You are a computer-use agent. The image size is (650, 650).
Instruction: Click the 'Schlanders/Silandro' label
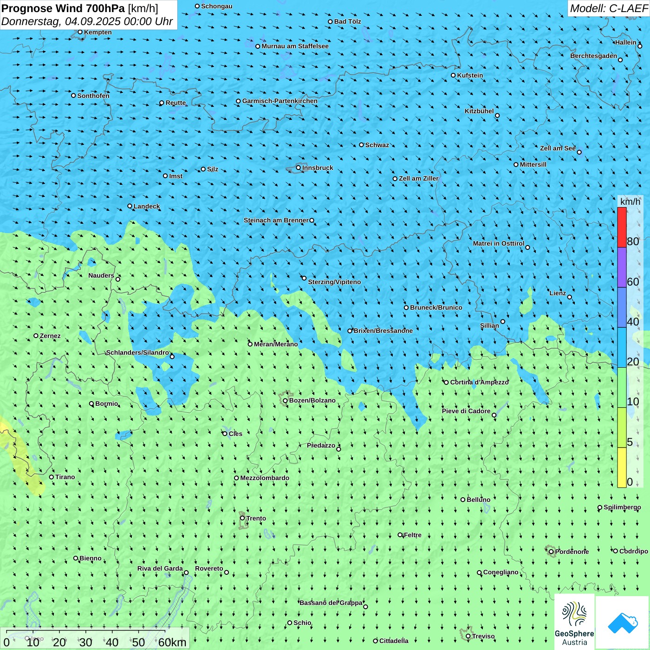138,352
